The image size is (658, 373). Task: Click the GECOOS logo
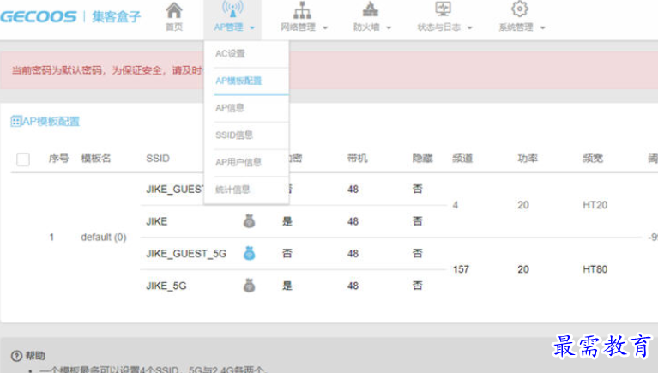39,17
